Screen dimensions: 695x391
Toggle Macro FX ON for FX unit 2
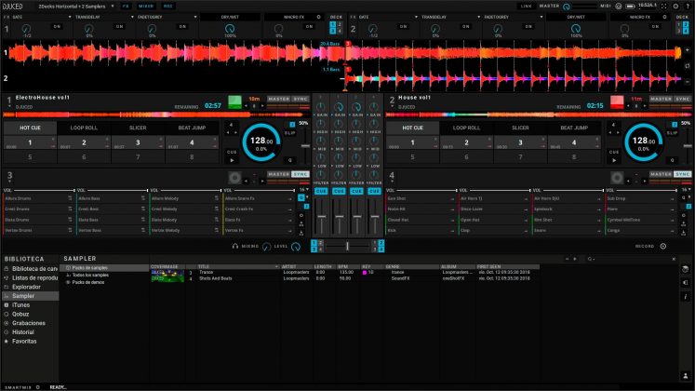(x=655, y=27)
